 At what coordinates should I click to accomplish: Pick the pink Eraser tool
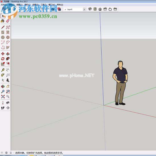pyautogui.click(x=8, y=21)
